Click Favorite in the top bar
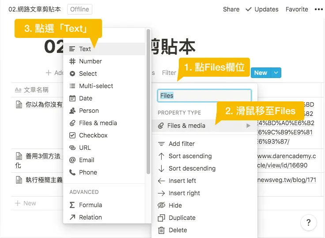This screenshot has width=325, height=238. pos(297,9)
